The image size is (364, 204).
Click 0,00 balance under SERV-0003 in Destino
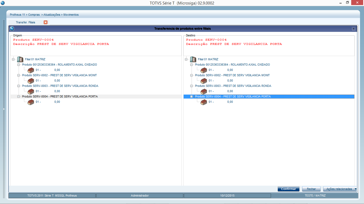pos(230,91)
